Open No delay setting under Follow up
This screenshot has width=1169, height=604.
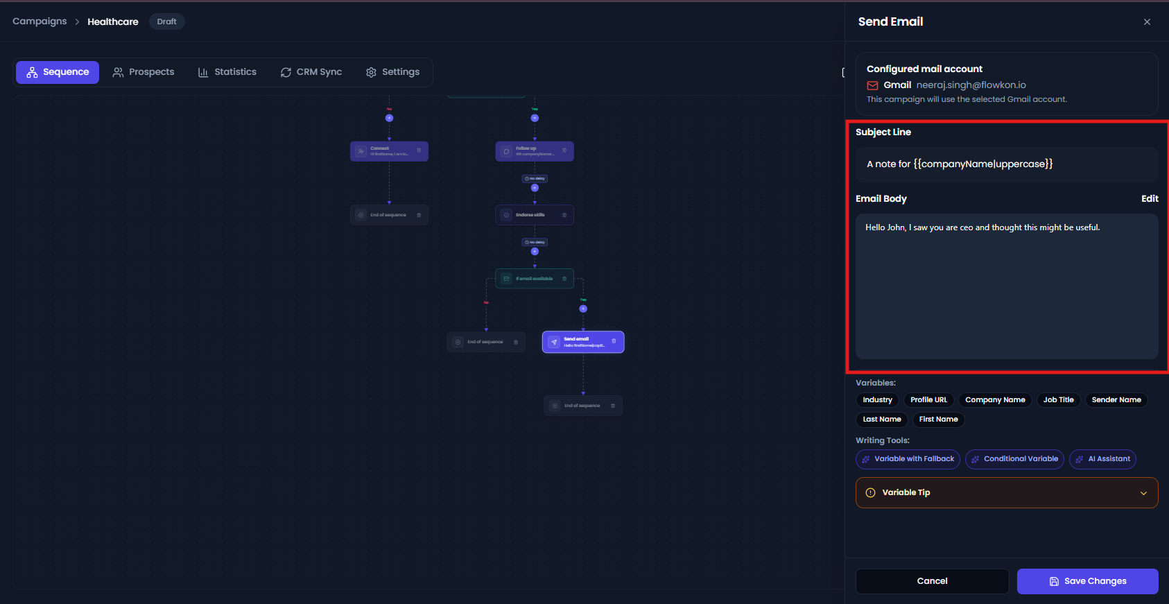click(x=535, y=179)
